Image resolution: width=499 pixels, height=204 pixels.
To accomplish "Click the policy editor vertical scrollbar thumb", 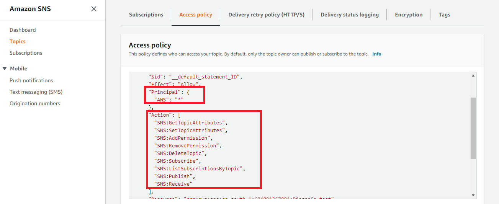I will tap(473, 128).
